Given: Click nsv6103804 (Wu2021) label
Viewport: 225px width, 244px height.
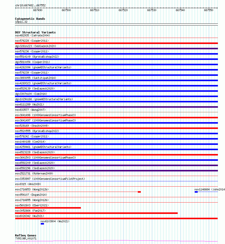Looking at the screenshot, I should tap(55, 221).
